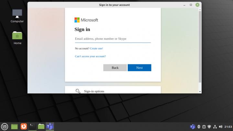
Task: Open the Linux Mint start menu
Action: (5, 126)
